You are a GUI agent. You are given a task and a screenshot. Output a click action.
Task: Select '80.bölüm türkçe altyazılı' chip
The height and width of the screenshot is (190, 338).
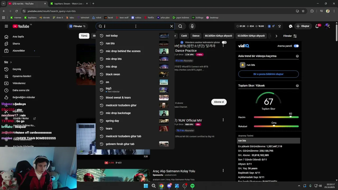(x=218, y=36)
